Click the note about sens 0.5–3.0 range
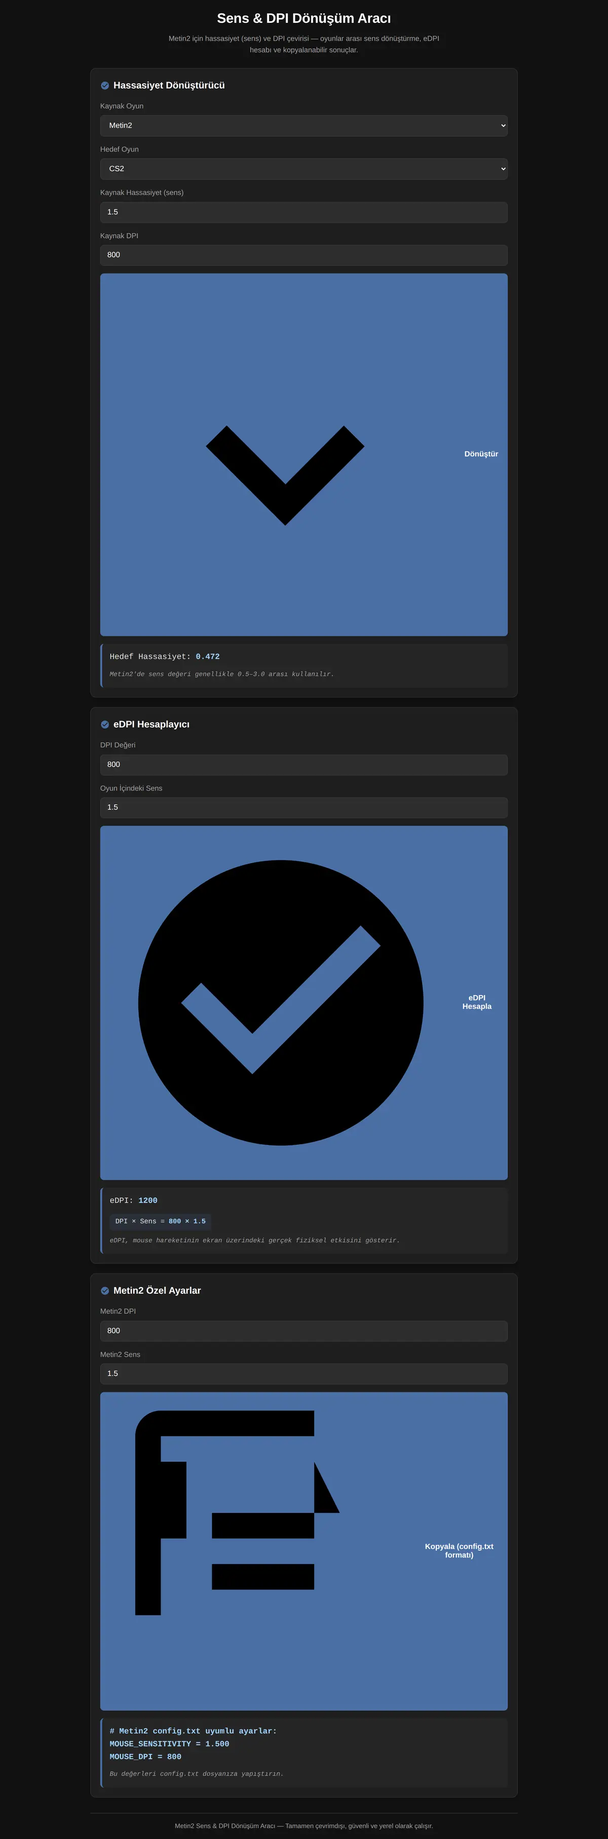 pos(222,674)
